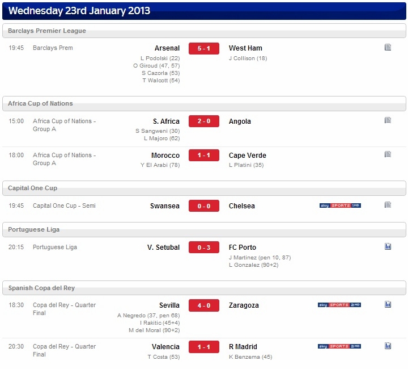Open the Africa Cup of Nations section header

(x=204, y=103)
